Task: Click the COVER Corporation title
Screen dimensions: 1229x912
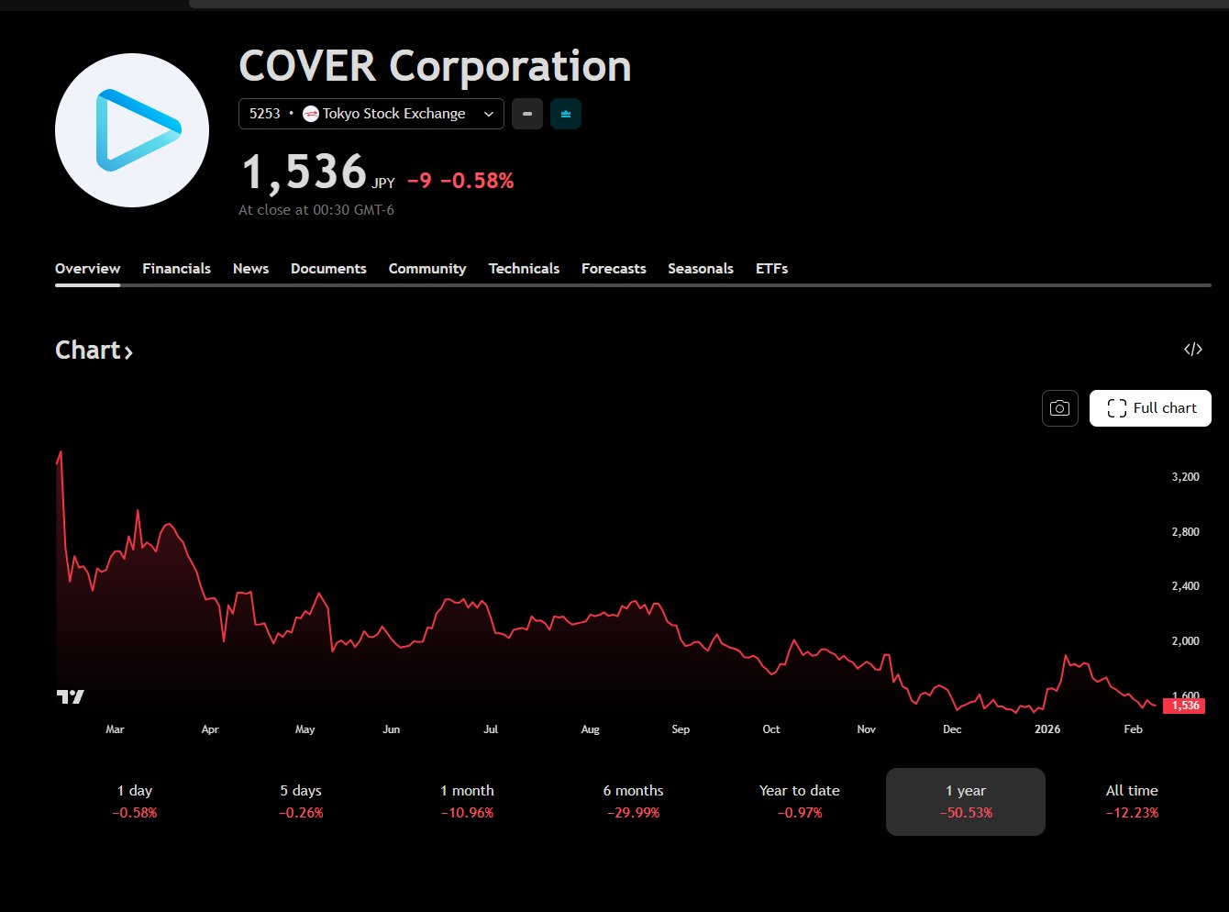Action: coord(435,66)
